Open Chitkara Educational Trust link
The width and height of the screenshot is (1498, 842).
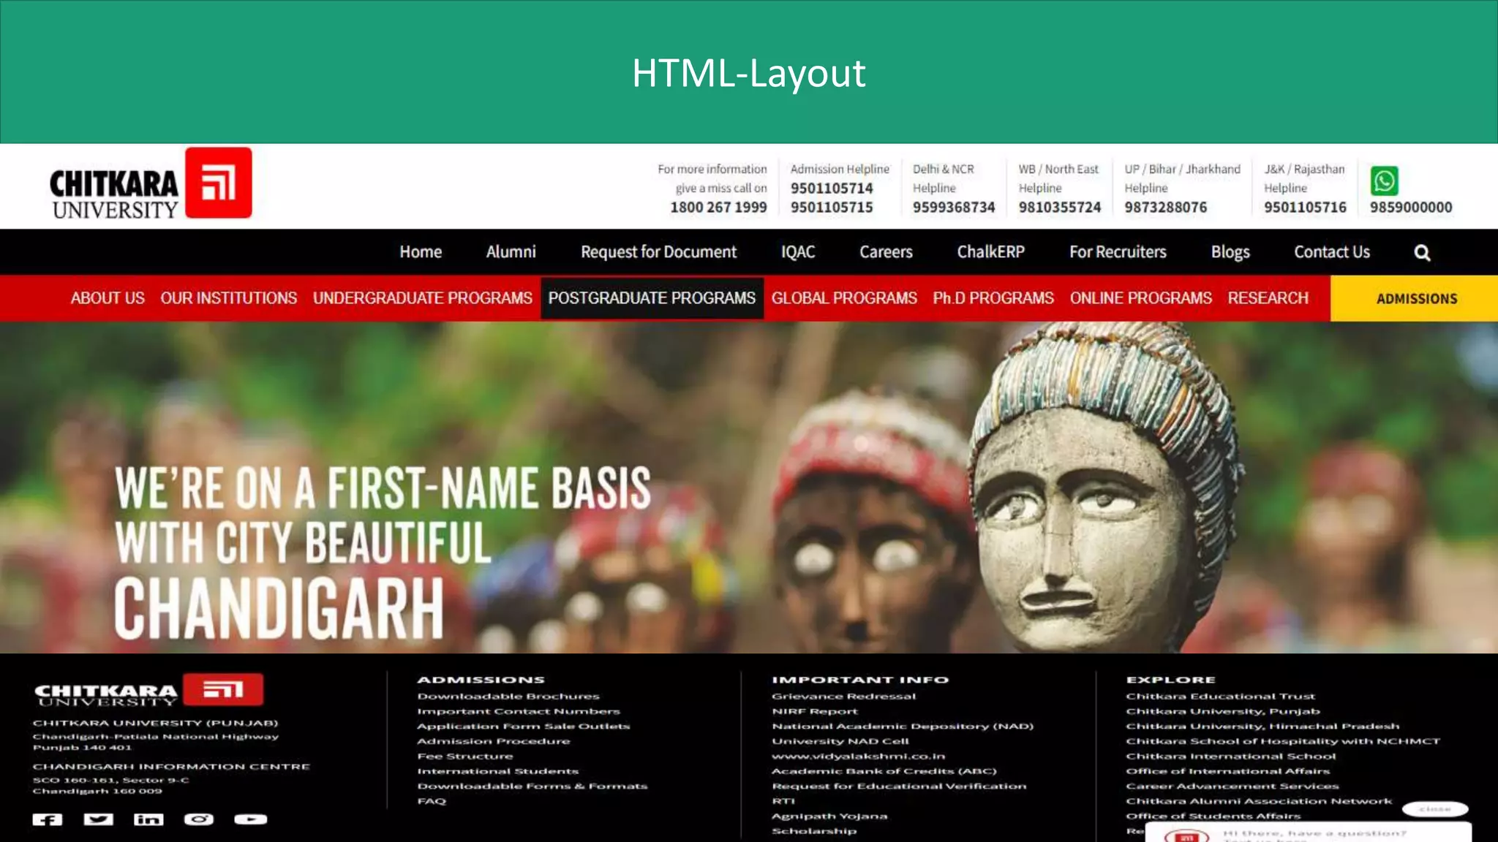(x=1221, y=697)
